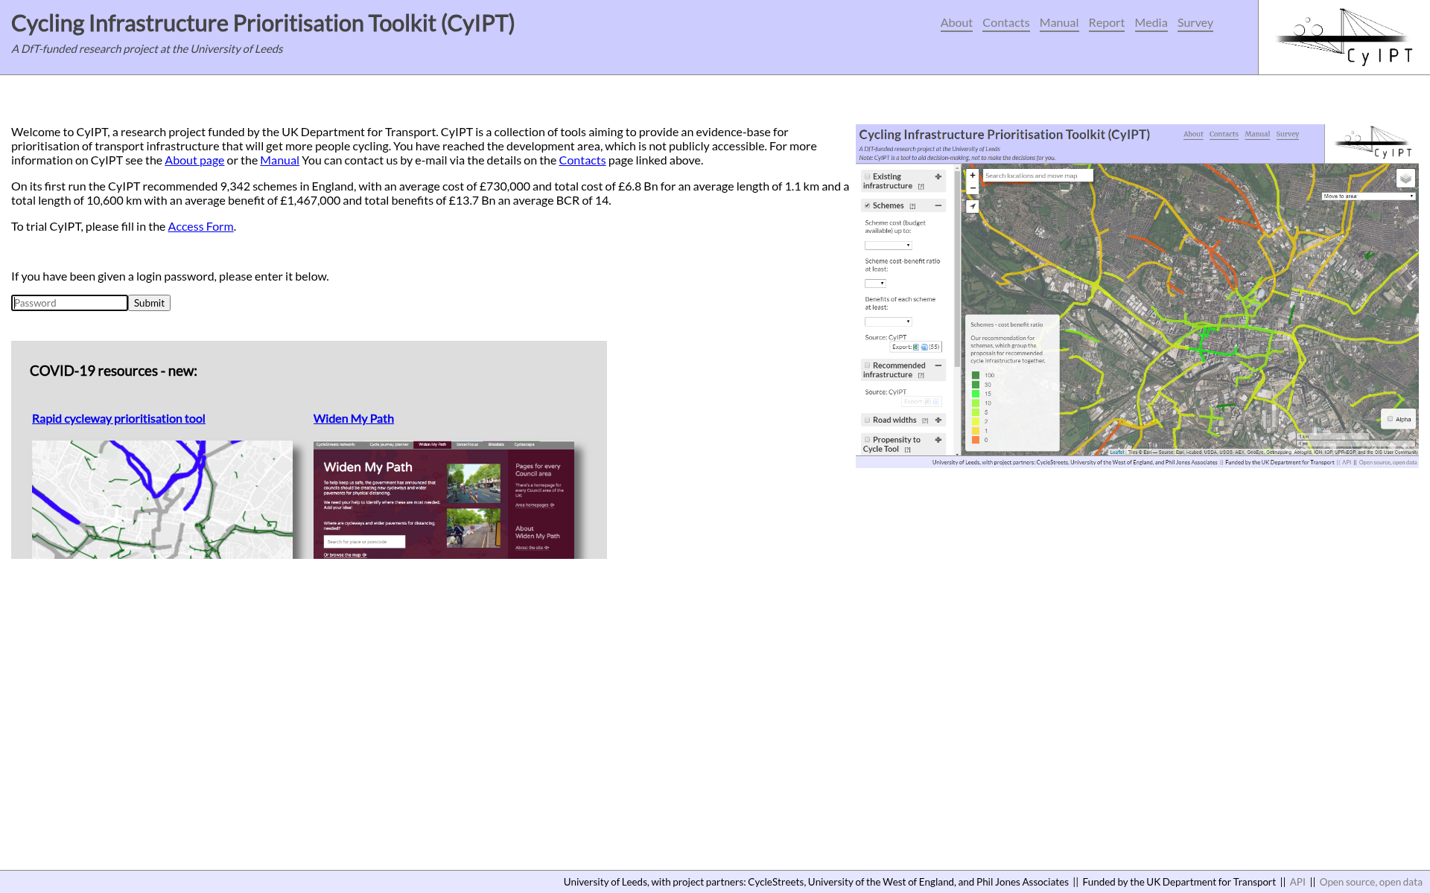Click the 'COVID-19 resources - new:' heading

[x=113, y=371]
